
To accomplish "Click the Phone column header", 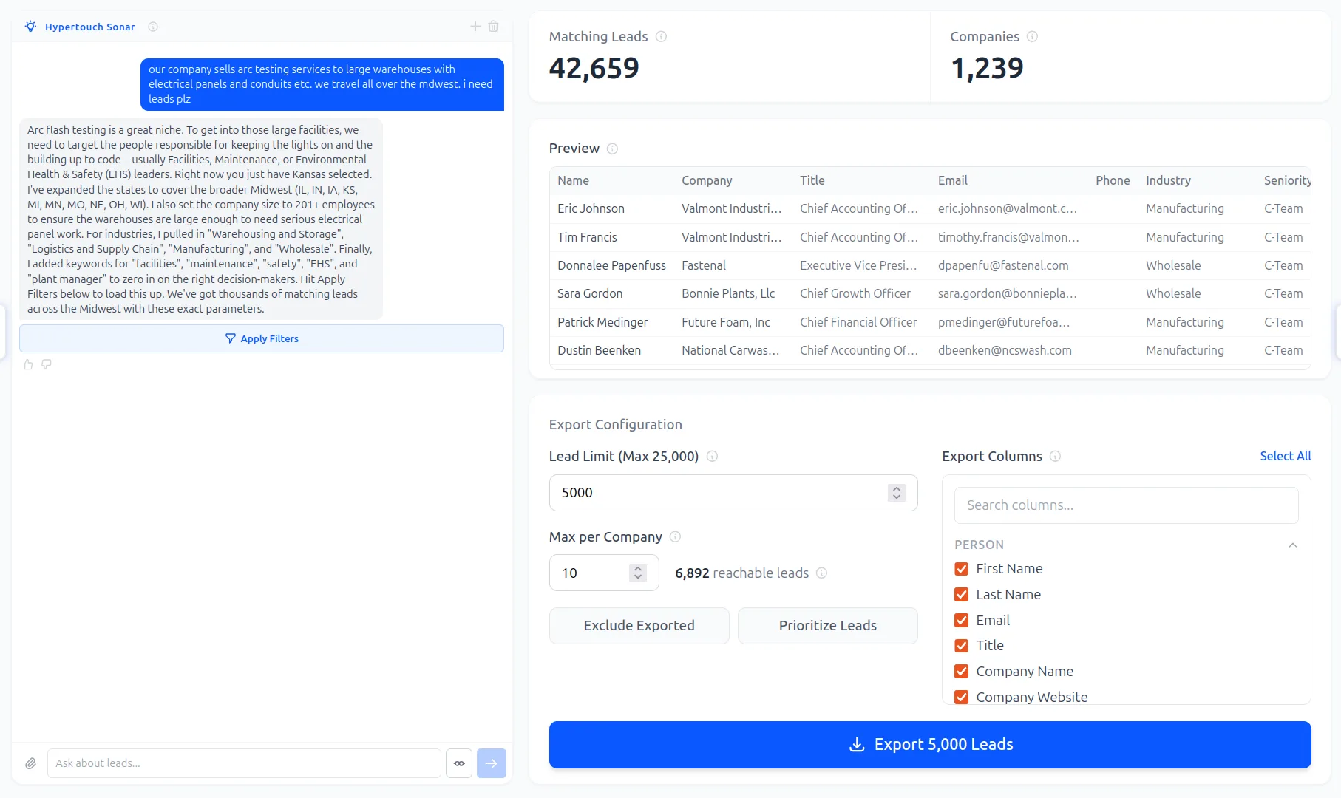I will click(1113, 180).
